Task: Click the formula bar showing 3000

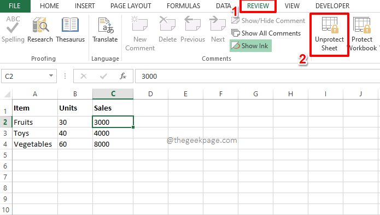Action: tap(258, 77)
